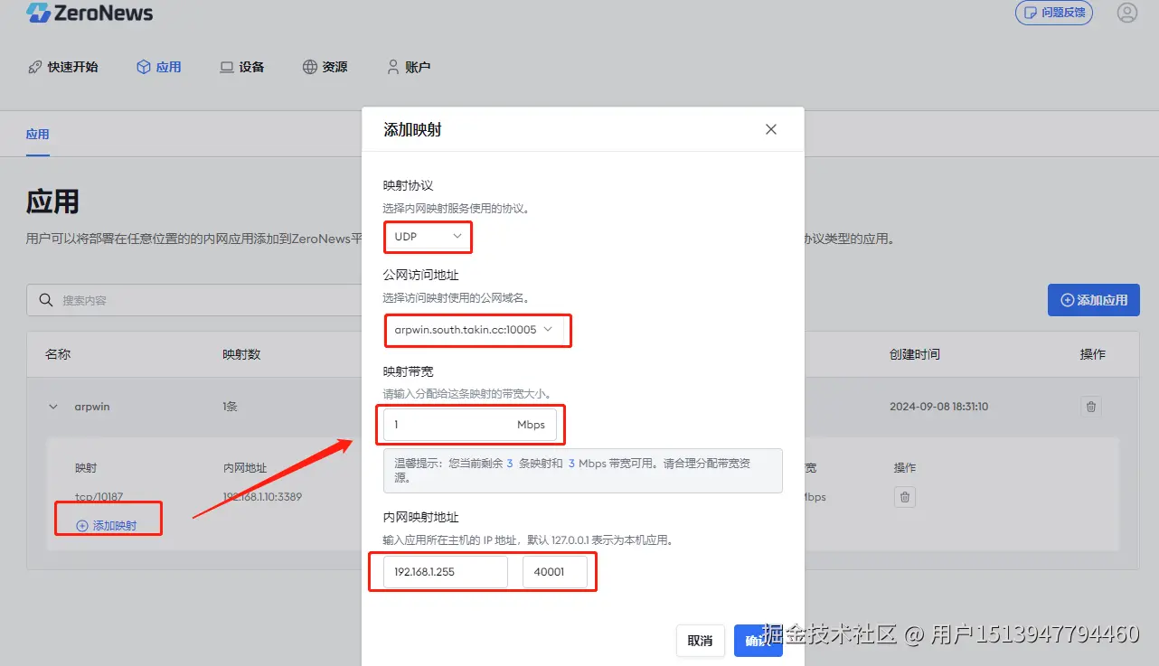Click the 映射数 column header
1159x666 pixels.
click(x=241, y=354)
